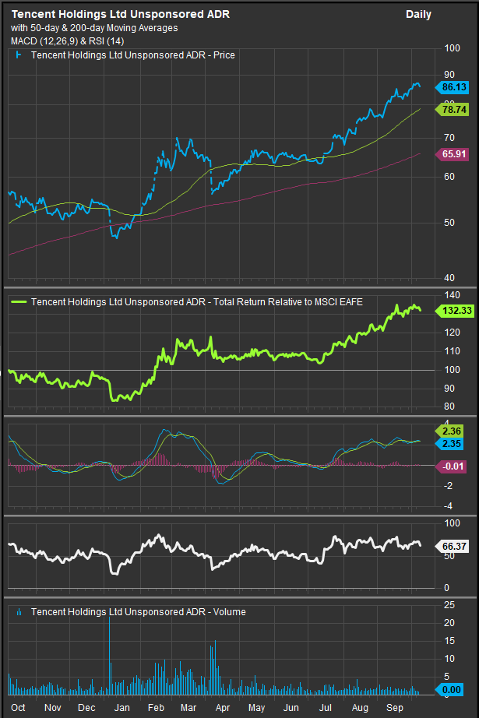Pick the green 78.74 50-day average tag
Viewport: 479px width, 718px height.
tap(453, 111)
